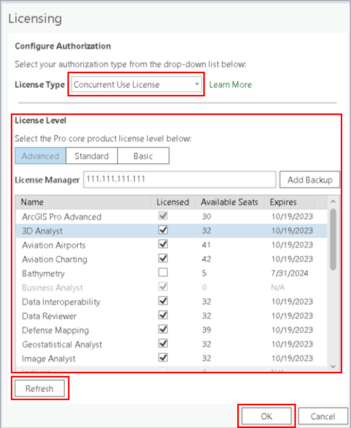Select the Bathymetry row name
Screen dimensions: 351x428
click(x=43, y=273)
